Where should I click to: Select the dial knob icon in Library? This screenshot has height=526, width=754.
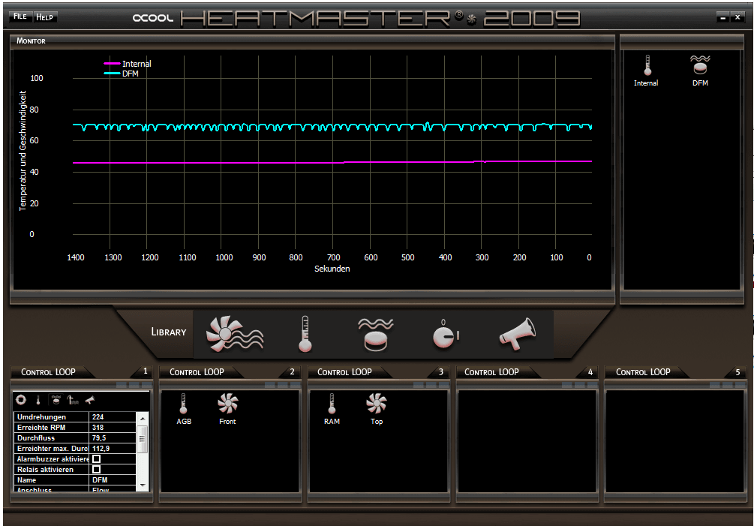(446, 334)
